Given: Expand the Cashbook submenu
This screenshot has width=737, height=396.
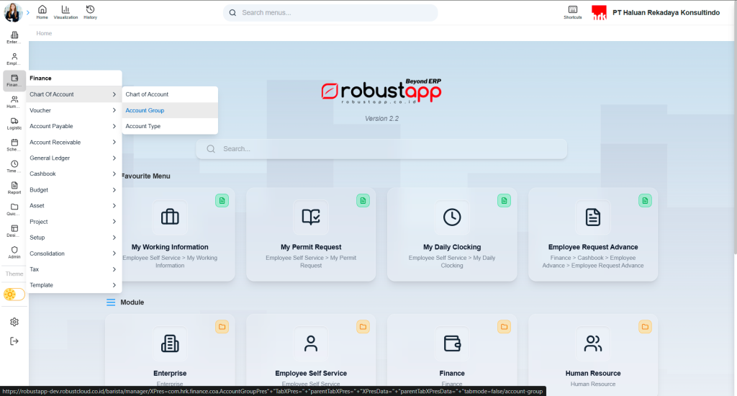Looking at the screenshot, I should [72, 174].
